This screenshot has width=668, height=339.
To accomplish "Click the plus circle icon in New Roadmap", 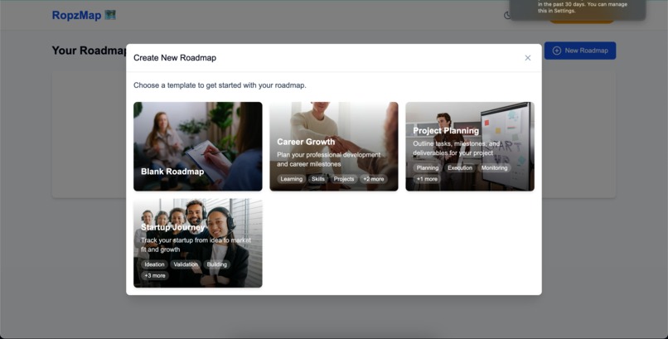I will point(556,51).
